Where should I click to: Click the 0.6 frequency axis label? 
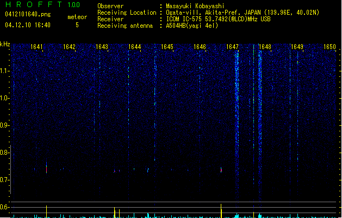5,207
